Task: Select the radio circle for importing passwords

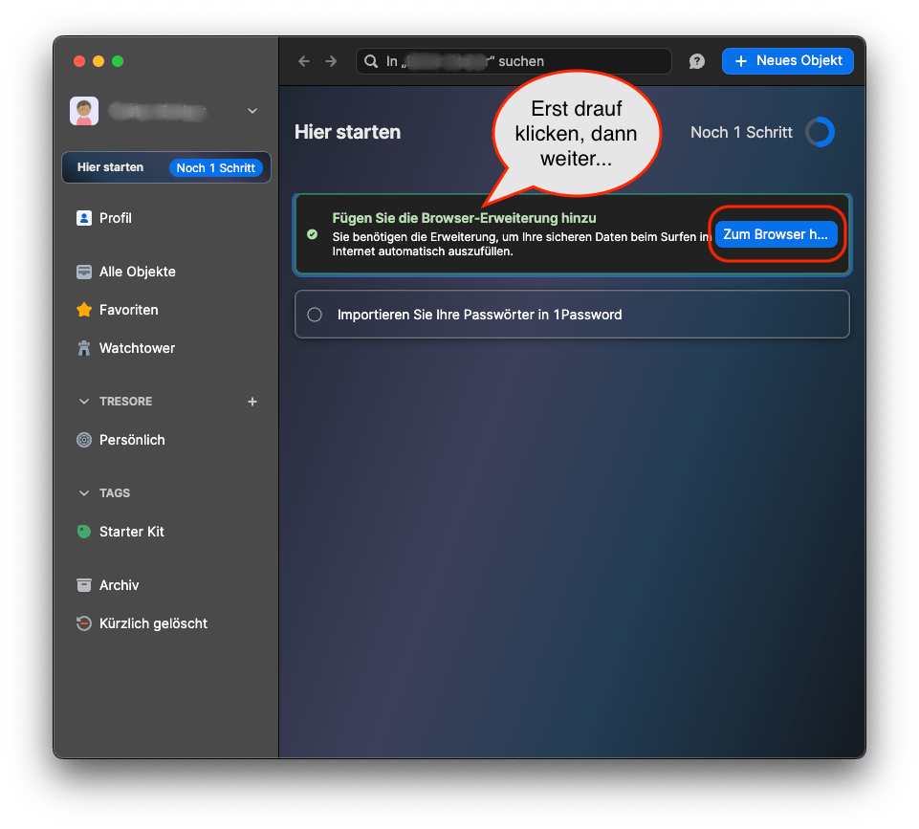Action: point(315,315)
